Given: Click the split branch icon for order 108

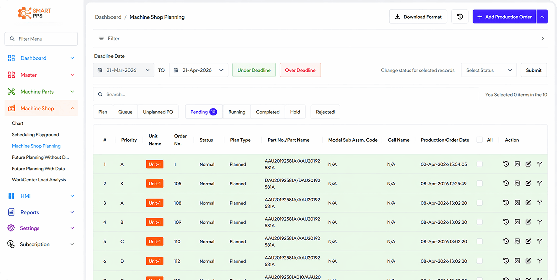Looking at the screenshot, I should click(540, 203).
